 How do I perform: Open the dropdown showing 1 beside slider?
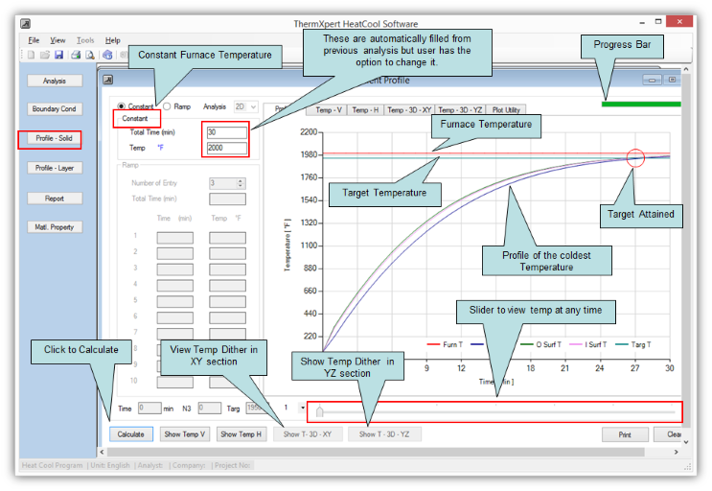(x=303, y=408)
